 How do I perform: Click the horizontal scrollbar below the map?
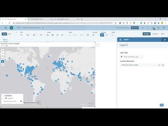pos(41,108)
